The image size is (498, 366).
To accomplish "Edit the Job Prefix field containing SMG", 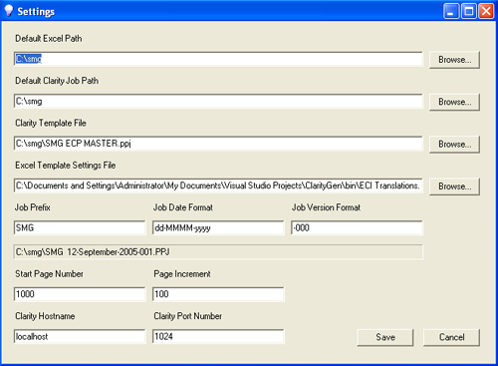I will pyautogui.click(x=80, y=227).
